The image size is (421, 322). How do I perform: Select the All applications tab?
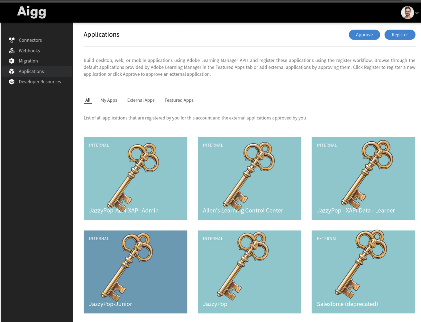tap(88, 100)
